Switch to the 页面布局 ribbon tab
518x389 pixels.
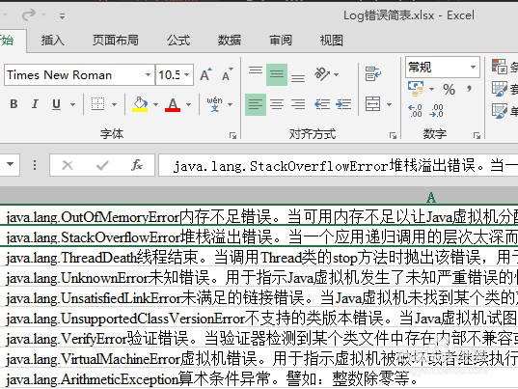(x=116, y=41)
